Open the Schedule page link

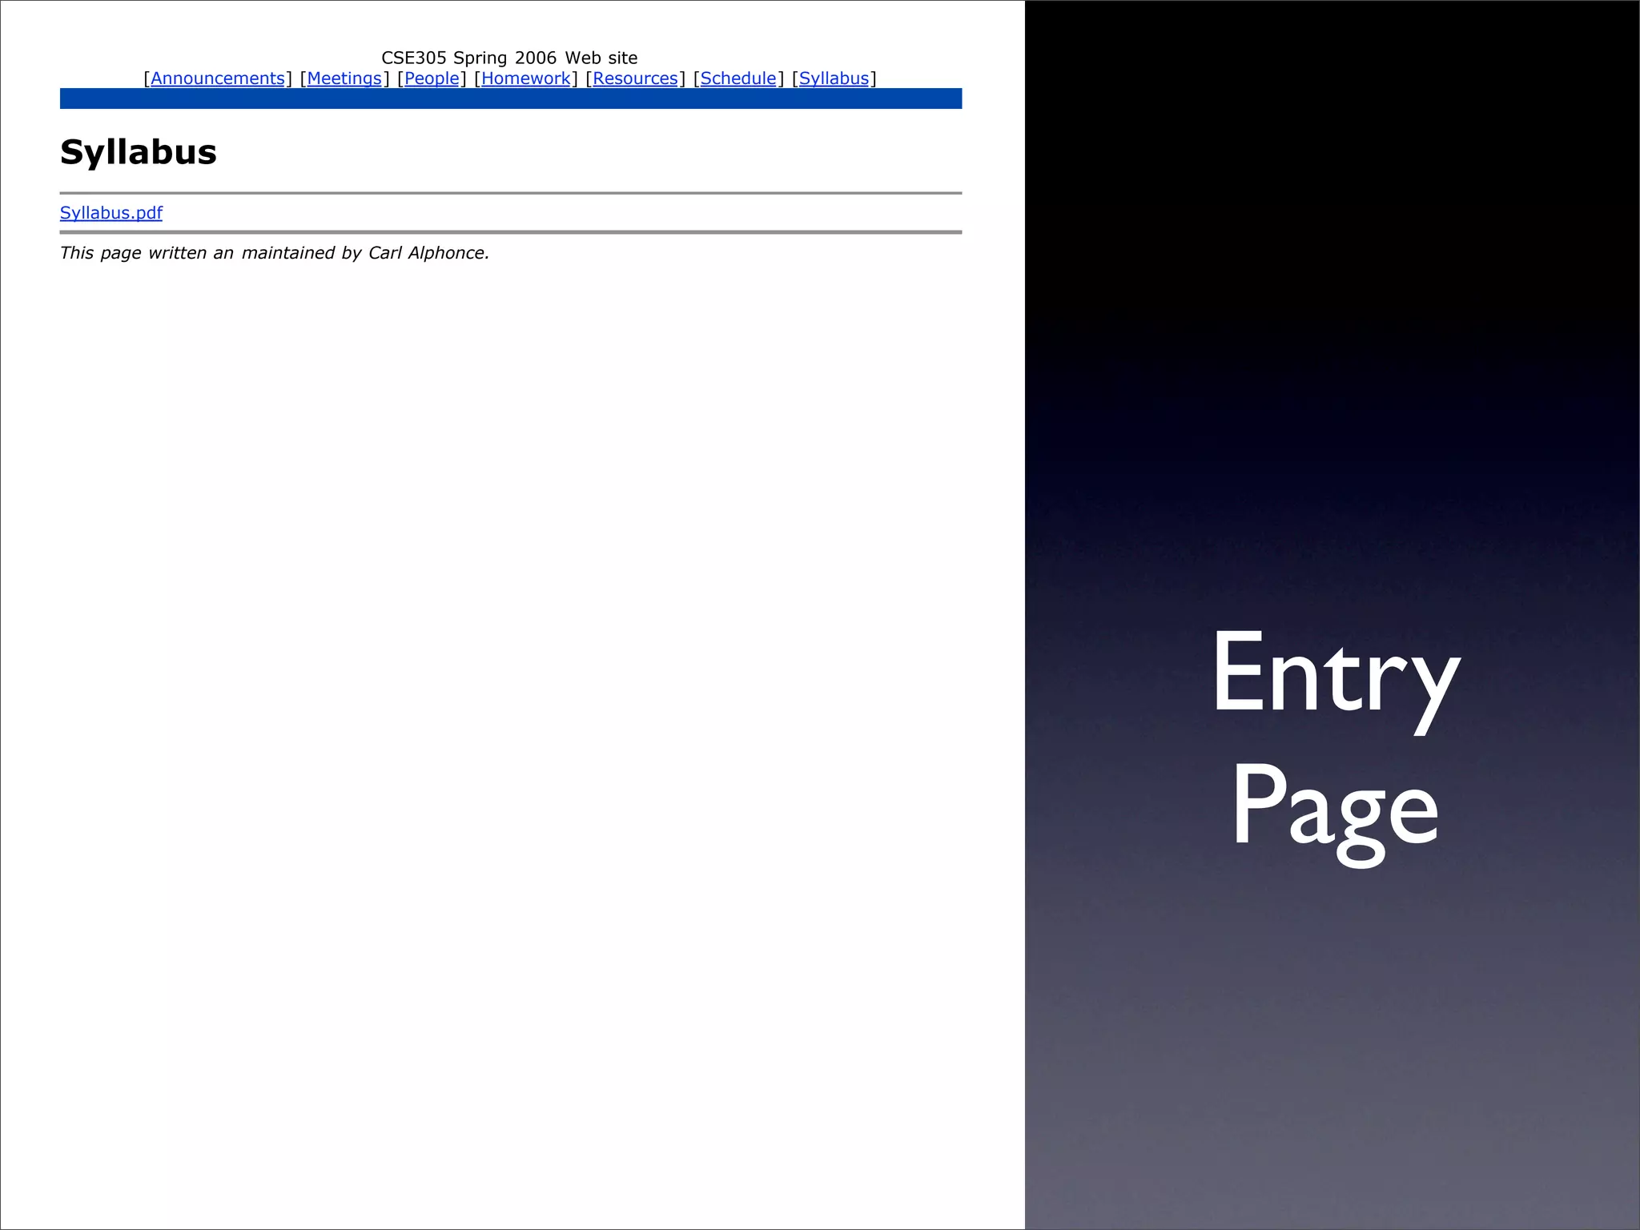tap(738, 78)
